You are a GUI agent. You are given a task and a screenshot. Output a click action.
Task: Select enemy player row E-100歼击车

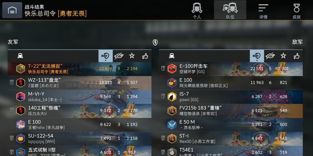[x=231, y=69]
